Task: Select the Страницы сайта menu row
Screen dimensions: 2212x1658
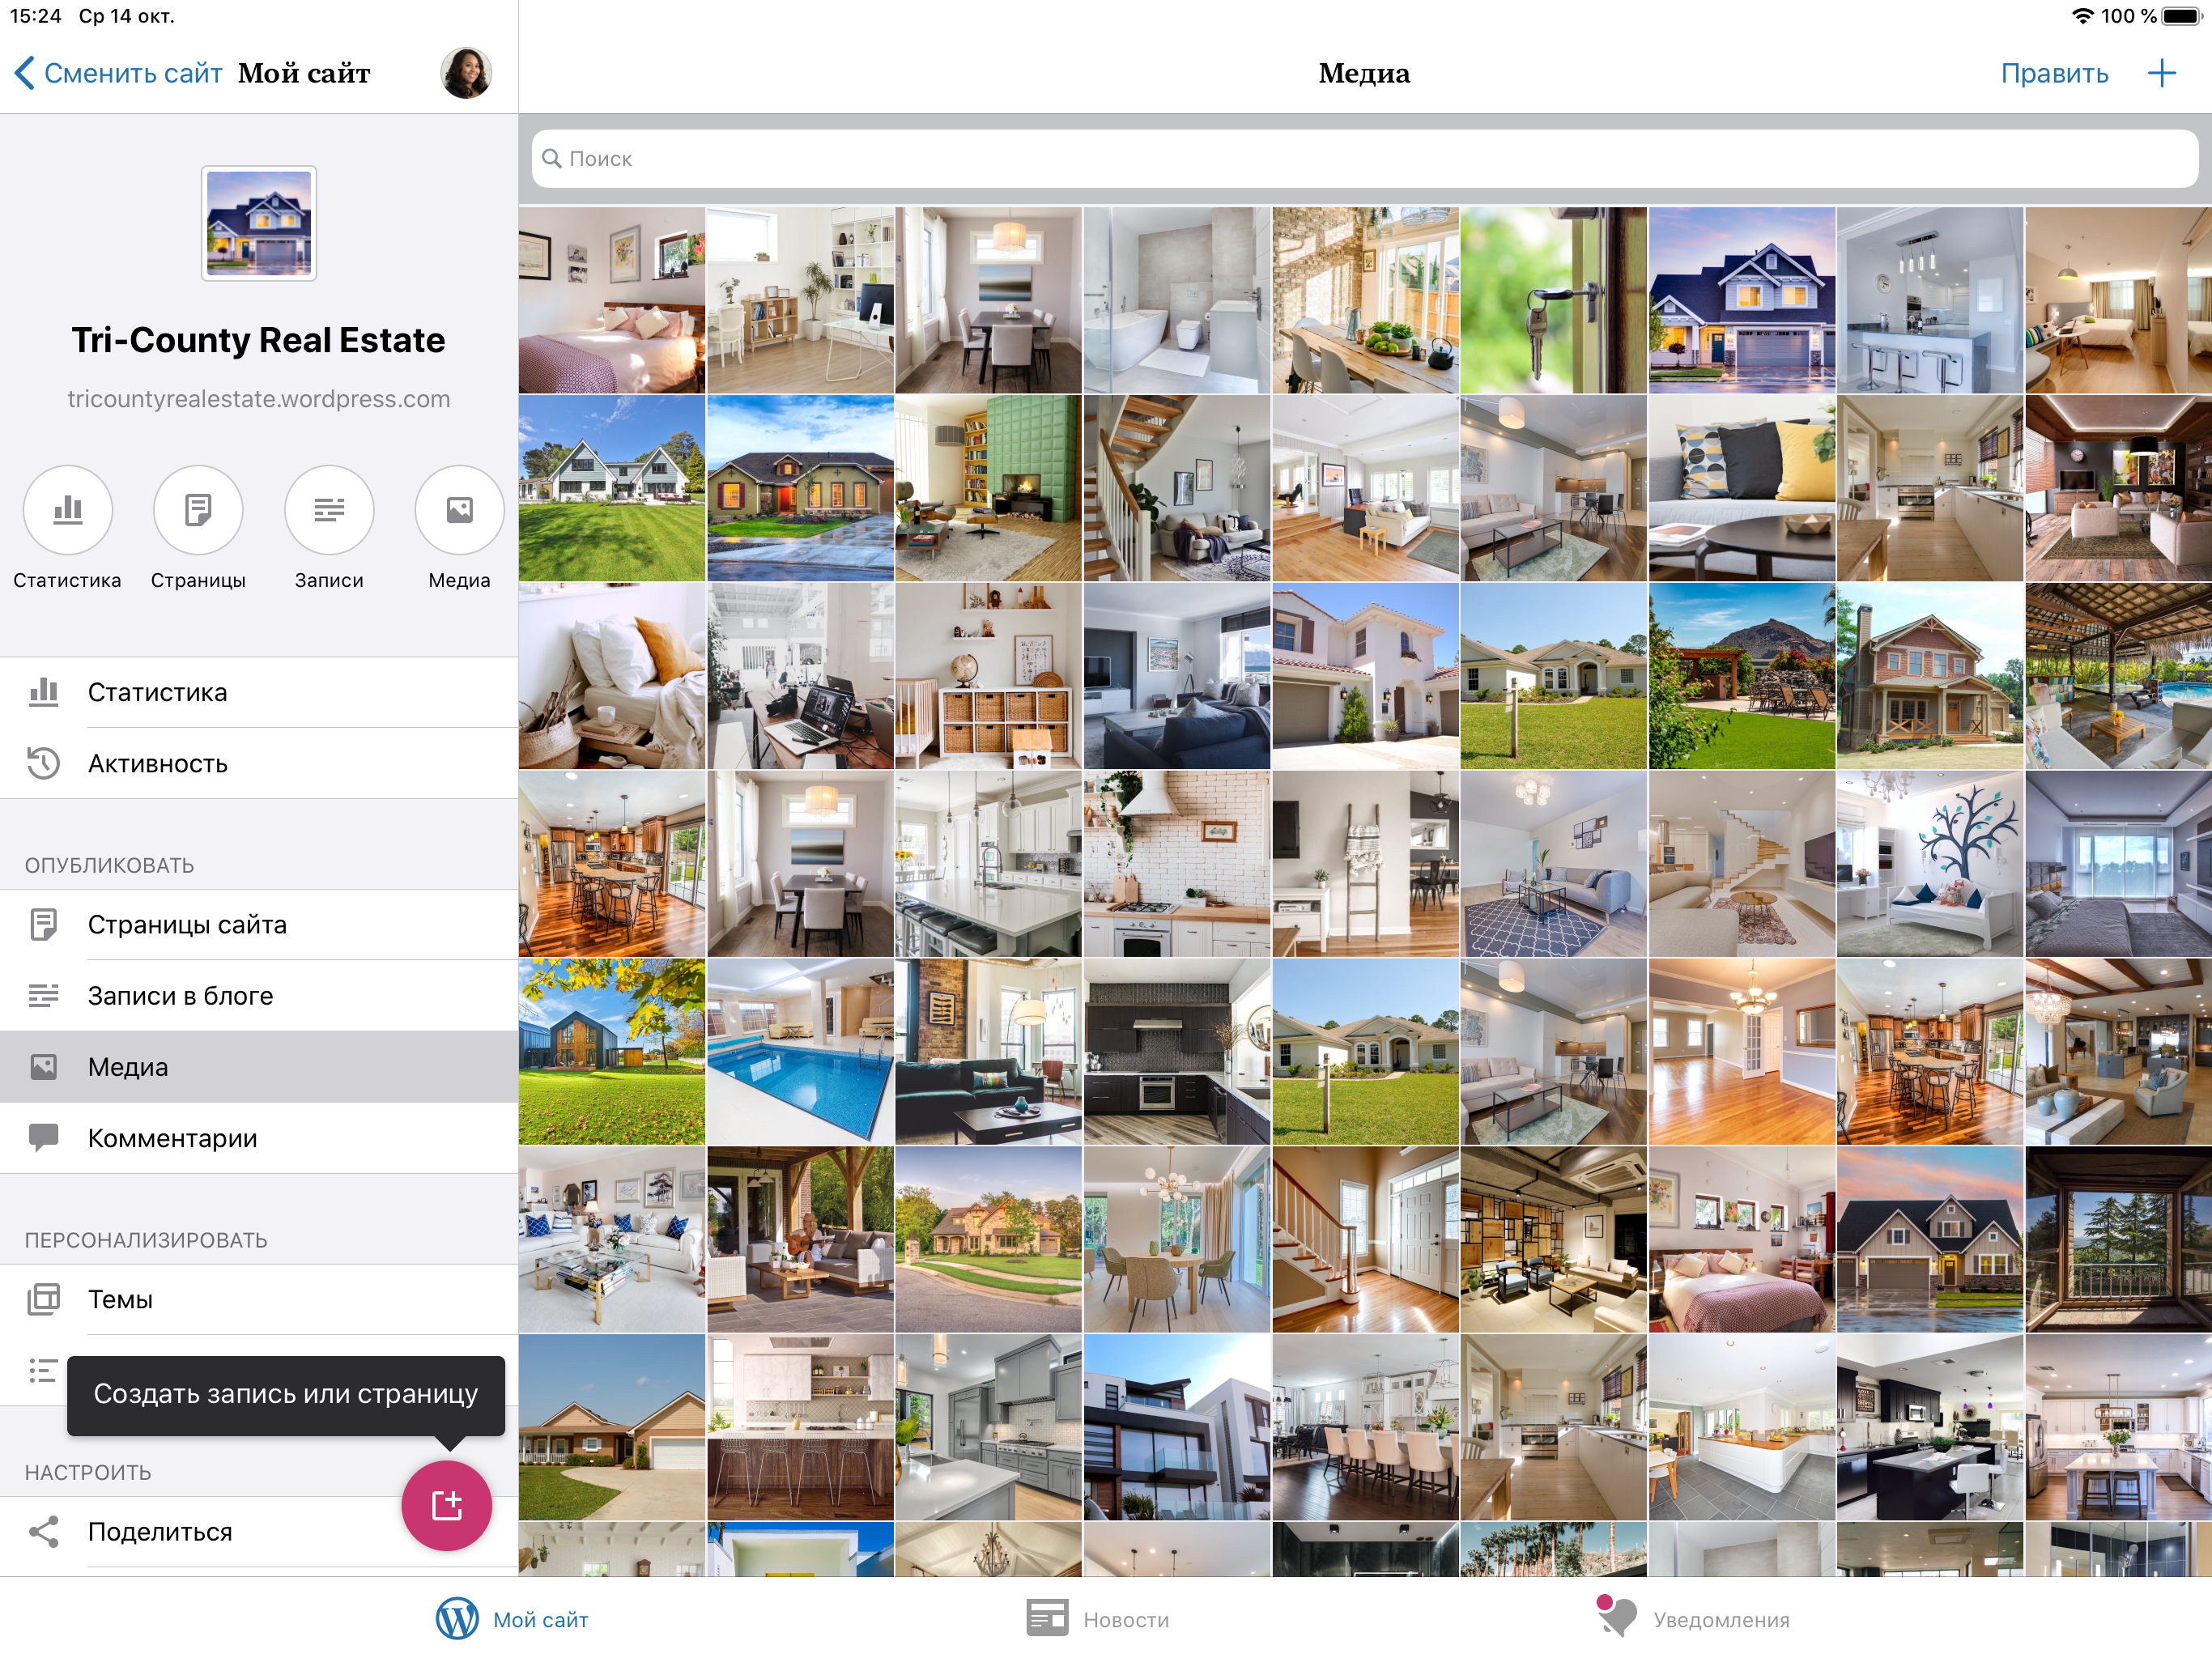Action: pos(259,925)
